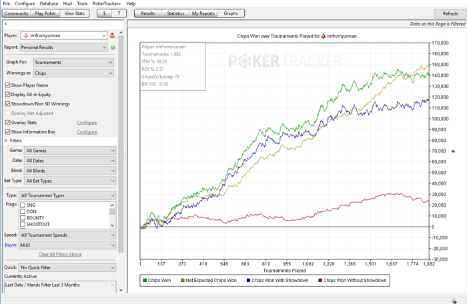This screenshot has width=467, height=304.
Task: Click the green icon next to Report dropdown
Action: [113, 47]
